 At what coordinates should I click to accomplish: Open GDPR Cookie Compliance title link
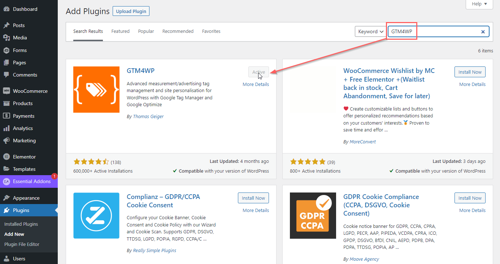coord(381,205)
